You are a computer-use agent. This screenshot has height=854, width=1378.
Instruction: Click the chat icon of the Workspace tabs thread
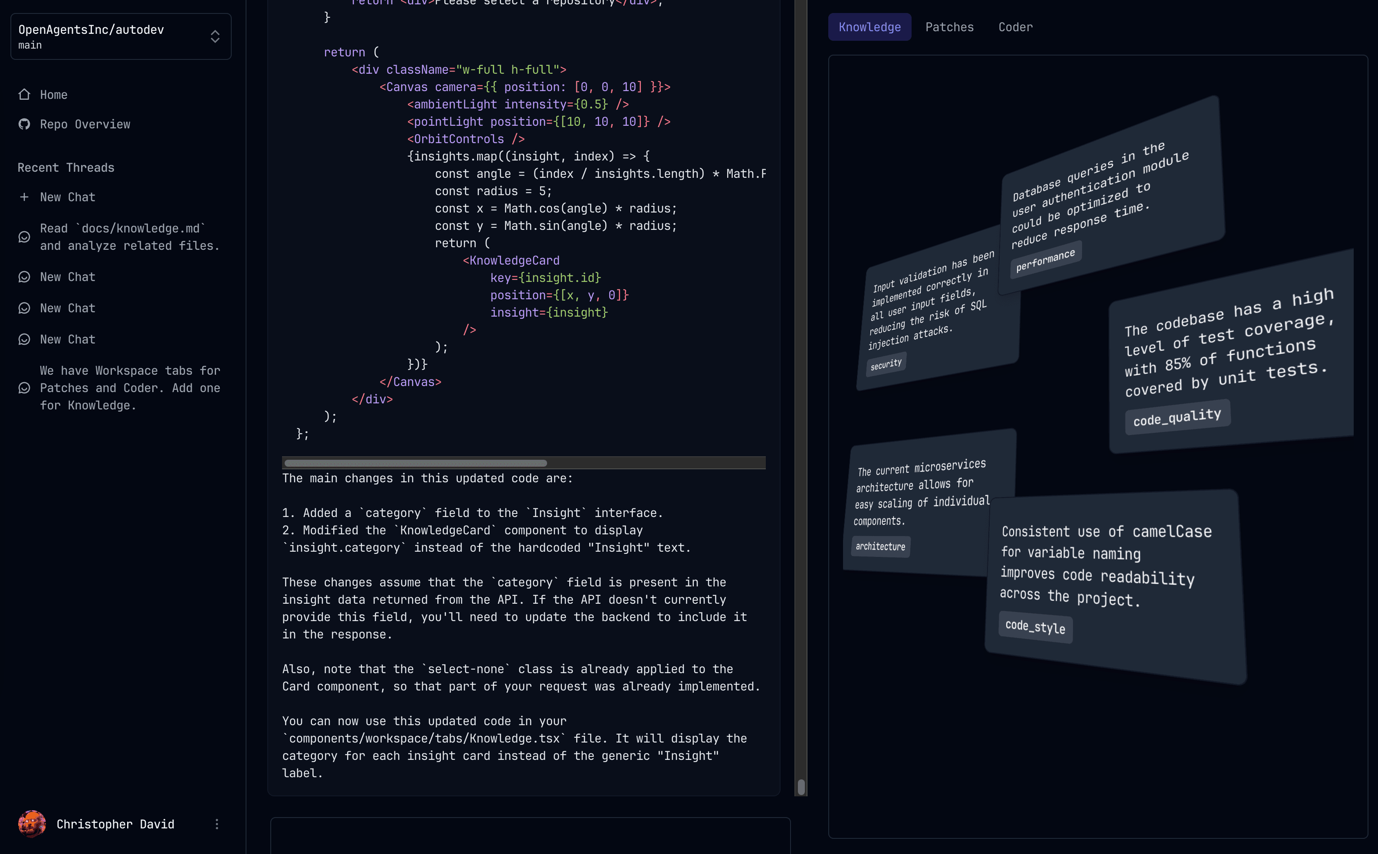tap(24, 388)
